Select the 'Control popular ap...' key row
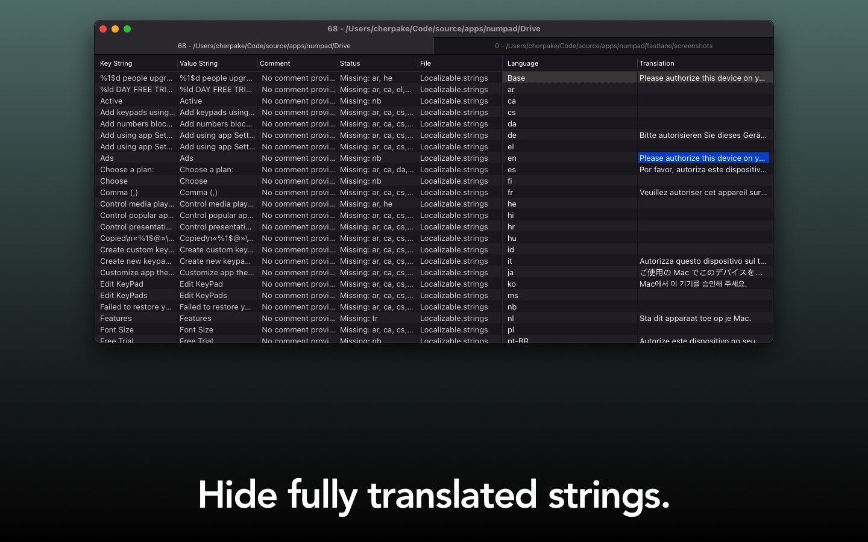Viewport: 868px width, 542px height. tap(298, 215)
